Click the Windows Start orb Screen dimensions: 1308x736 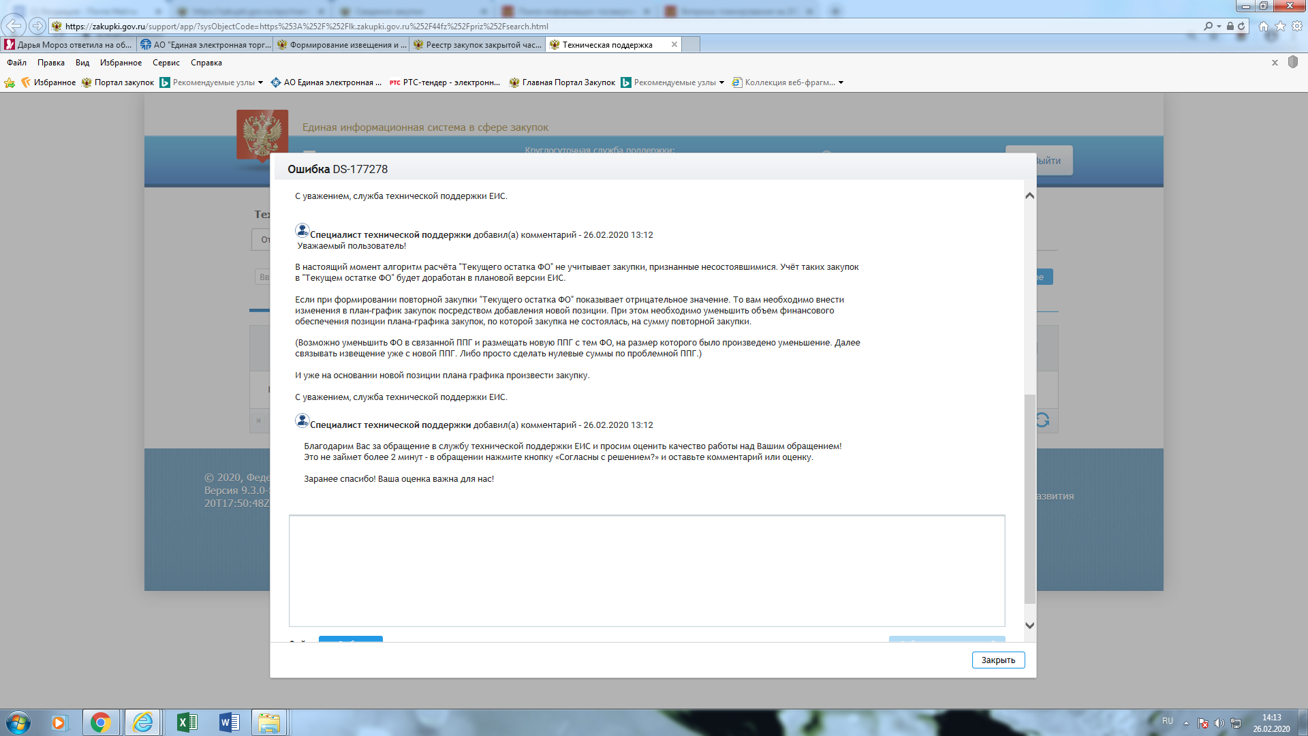pyautogui.click(x=18, y=722)
